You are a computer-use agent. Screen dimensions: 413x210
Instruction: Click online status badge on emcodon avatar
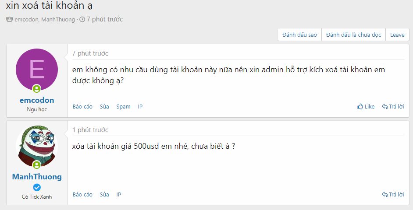point(37,89)
